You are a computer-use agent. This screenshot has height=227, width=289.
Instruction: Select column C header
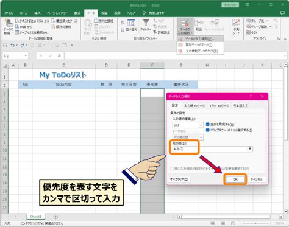coord(63,65)
